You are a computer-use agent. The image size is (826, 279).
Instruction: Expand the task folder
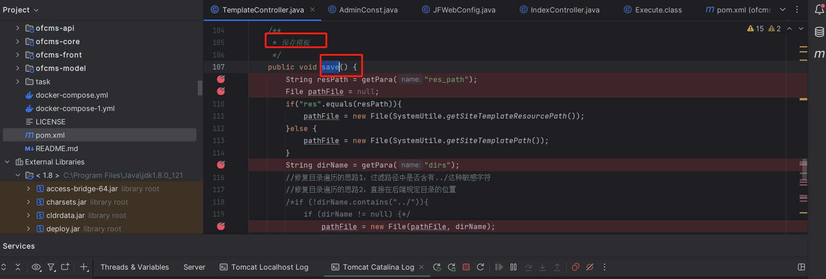tap(17, 82)
